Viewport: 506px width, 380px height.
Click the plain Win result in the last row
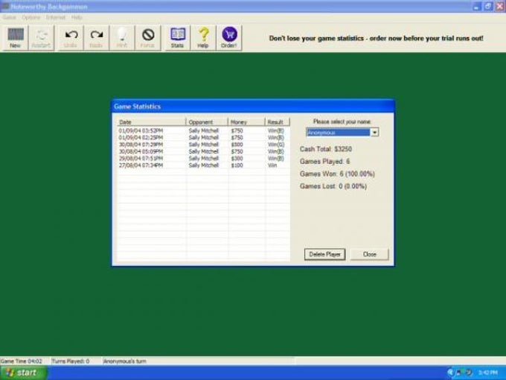(272, 165)
